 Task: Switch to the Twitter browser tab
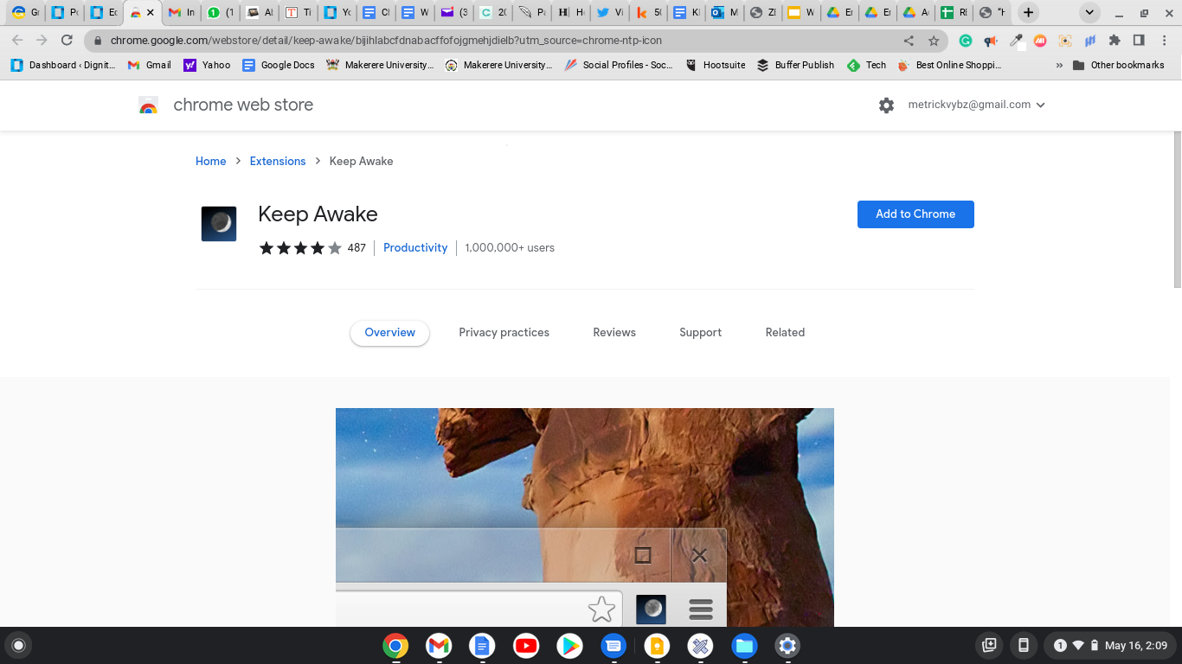[609, 13]
